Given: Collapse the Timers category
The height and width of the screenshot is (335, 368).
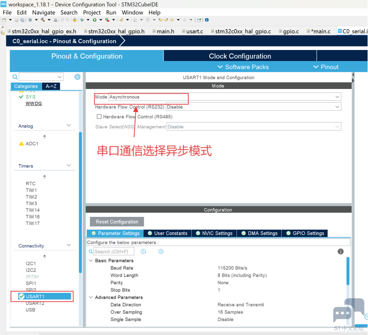Looking at the screenshot, I should (x=69, y=165).
